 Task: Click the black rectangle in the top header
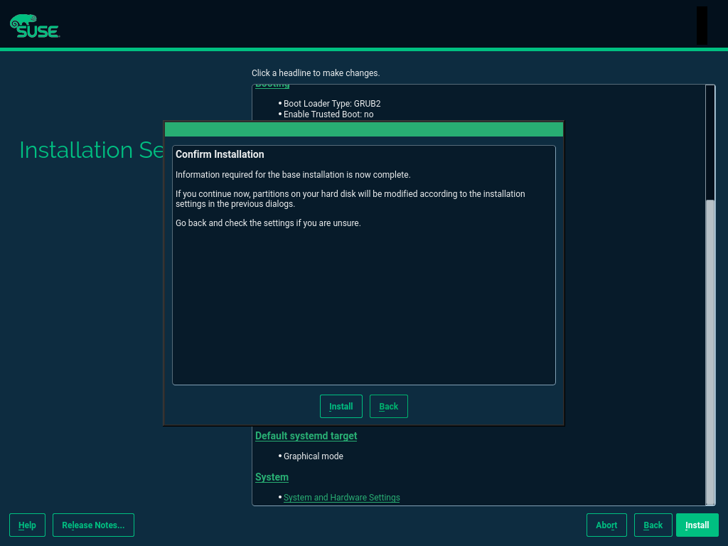click(x=701, y=26)
